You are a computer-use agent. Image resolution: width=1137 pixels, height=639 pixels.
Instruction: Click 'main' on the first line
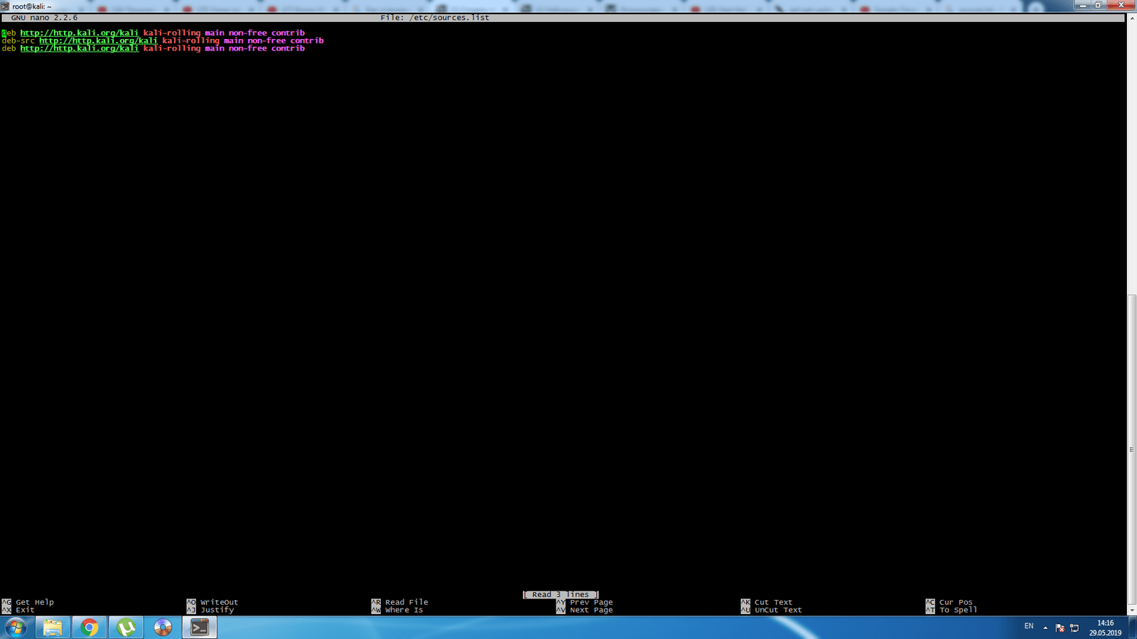click(215, 33)
